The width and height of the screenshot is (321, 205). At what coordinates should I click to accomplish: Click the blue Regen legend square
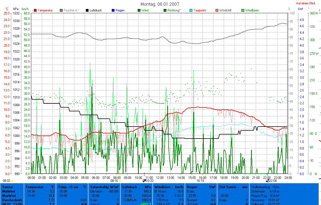(113, 10)
